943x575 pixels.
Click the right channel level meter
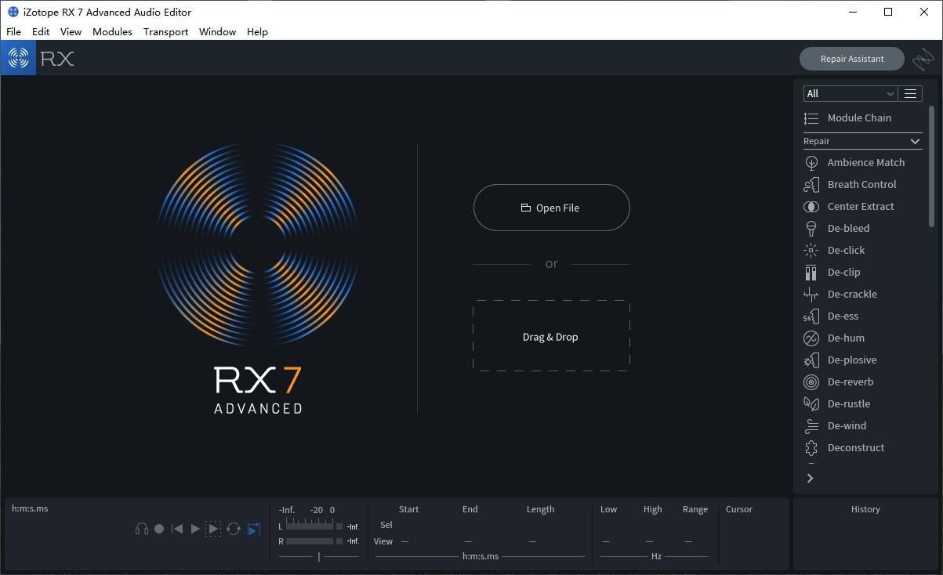pos(310,541)
